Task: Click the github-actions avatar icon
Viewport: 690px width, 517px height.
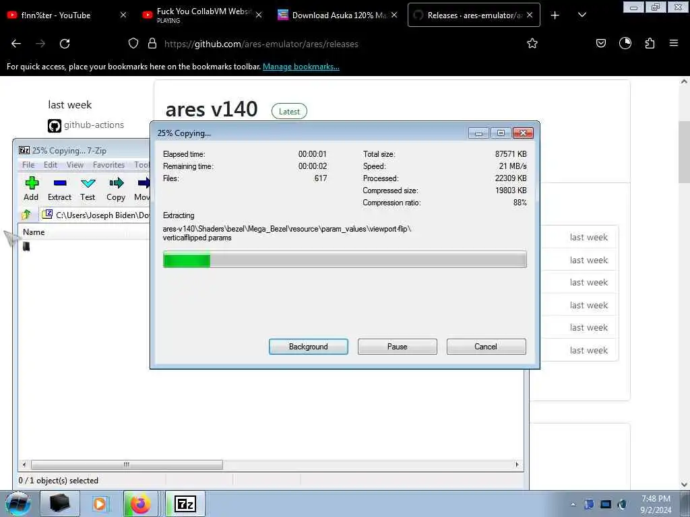Action: [x=55, y=126]
